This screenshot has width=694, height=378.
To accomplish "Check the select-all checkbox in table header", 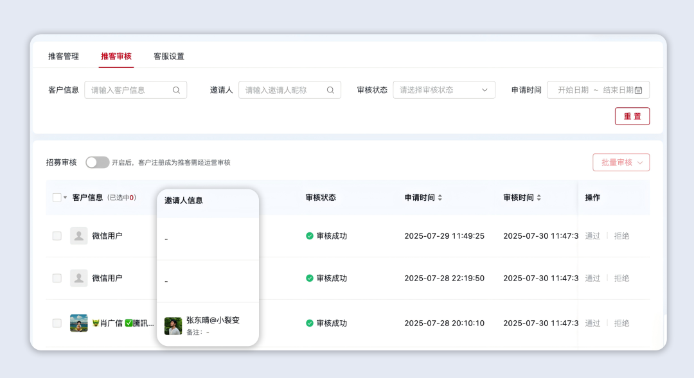I will click(x=57, y=198).
